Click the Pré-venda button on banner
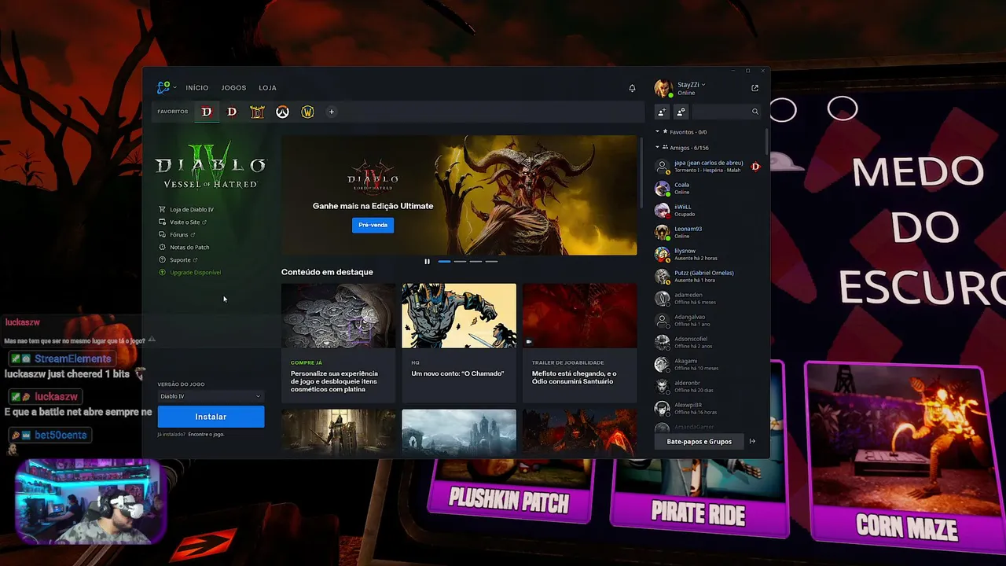This screenshot has height=566, width=1006. click(x=373, y=225)
